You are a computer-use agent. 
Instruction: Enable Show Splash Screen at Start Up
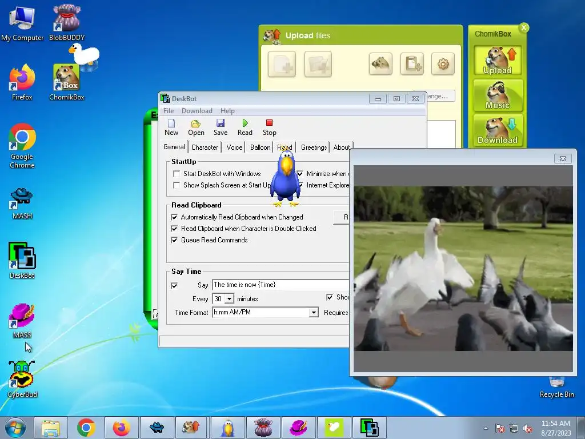(x=177, y=185)
